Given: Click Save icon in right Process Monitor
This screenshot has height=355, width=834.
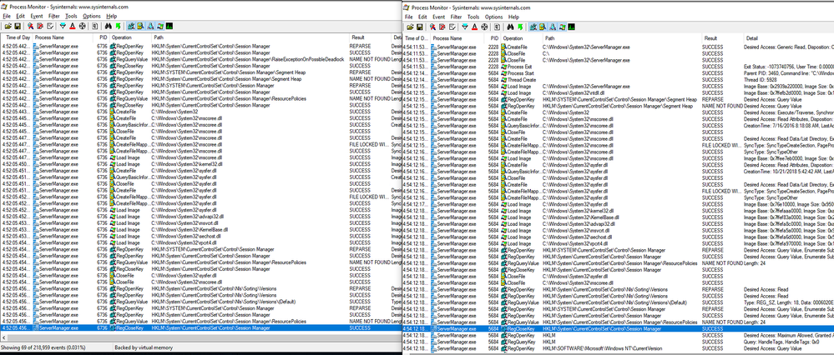Looking at the screenshot, I should coord(420,26).
